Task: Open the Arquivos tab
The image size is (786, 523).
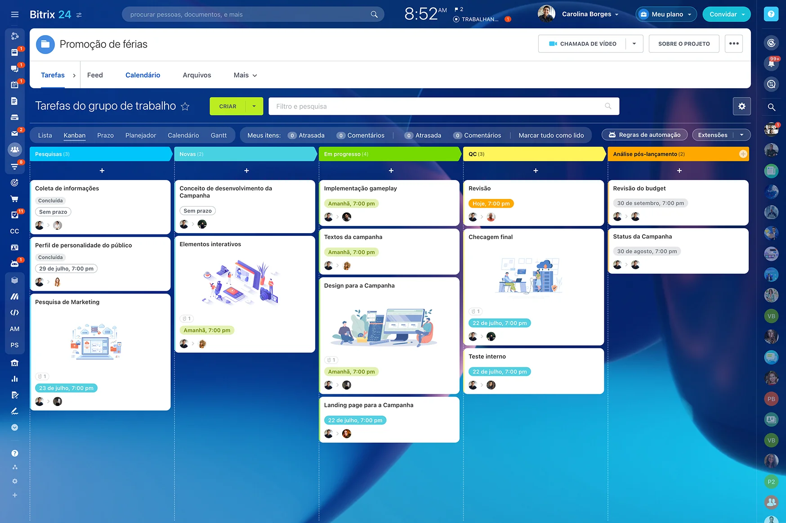Action: click(x=196, y=75)
